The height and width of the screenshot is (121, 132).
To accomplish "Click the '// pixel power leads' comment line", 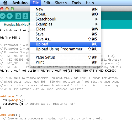I will pos(60,82).
